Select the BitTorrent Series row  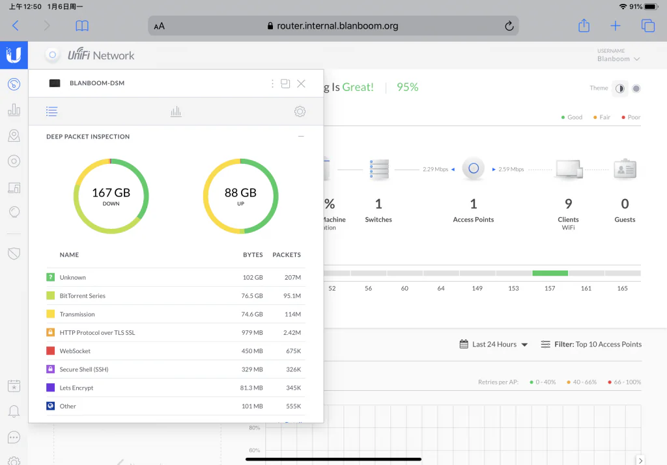pos(176,295)
